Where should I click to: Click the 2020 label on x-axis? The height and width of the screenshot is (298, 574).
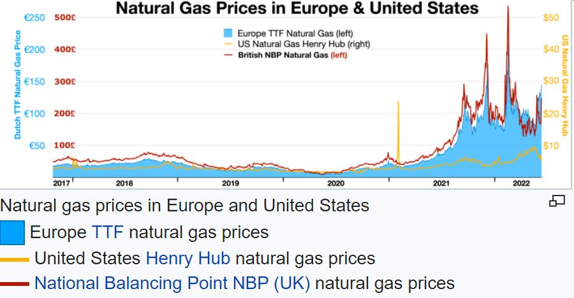pos(335,183)
